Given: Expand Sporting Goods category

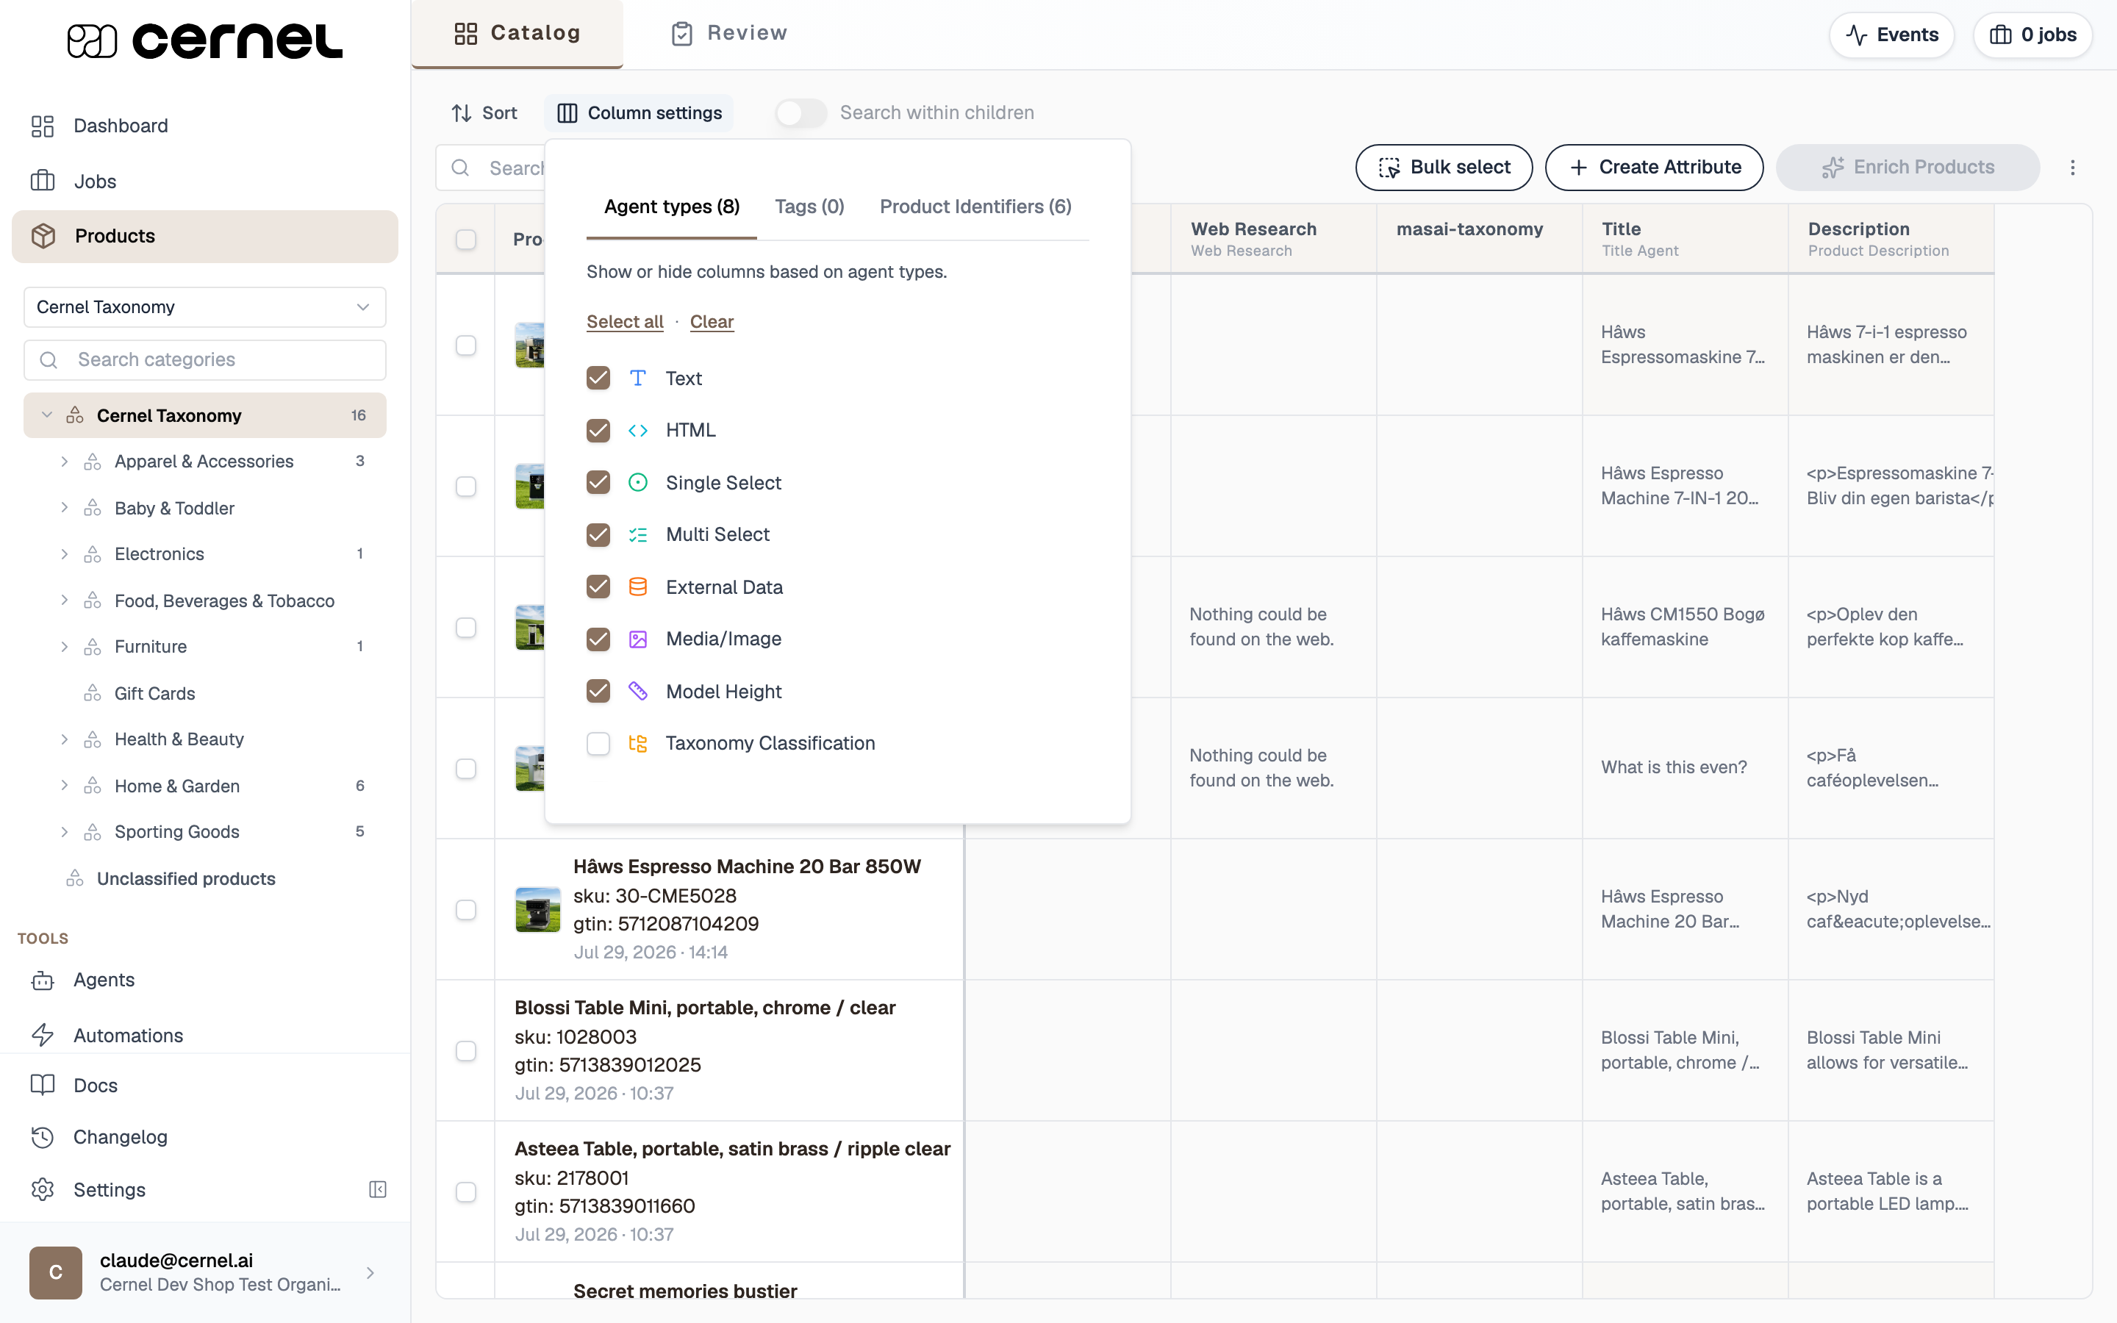Looking at the screenshot, I should [64, 832].
